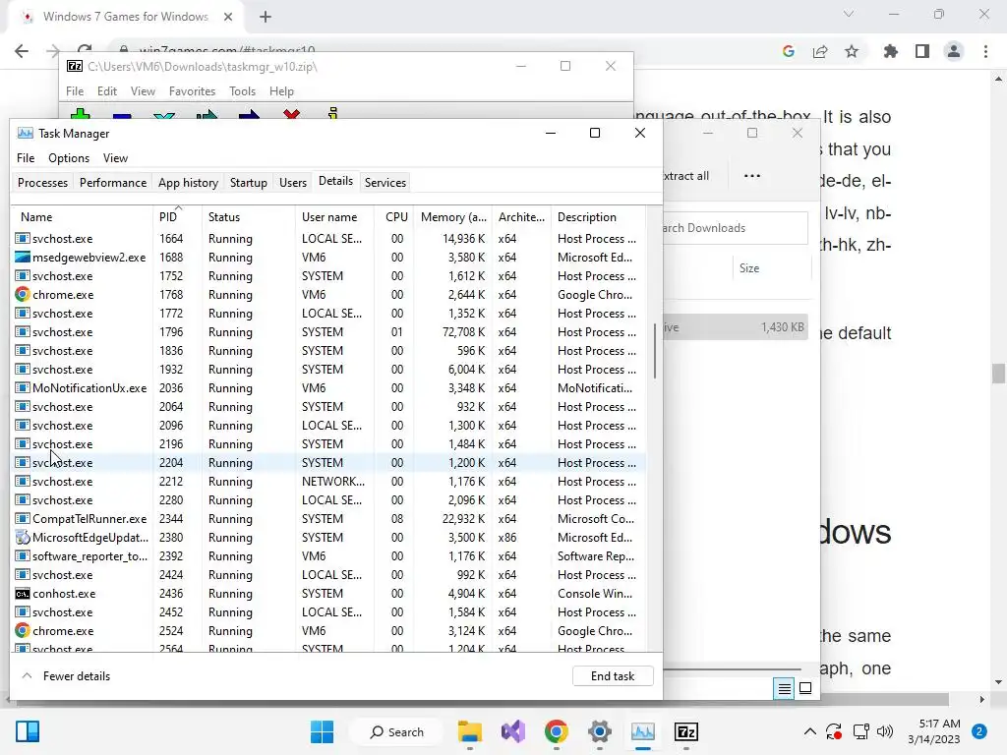Open the Processes tab in Task Manager
Image resolution: width=1007 pixels, height=755 pixels.
(x=42, y=182)
